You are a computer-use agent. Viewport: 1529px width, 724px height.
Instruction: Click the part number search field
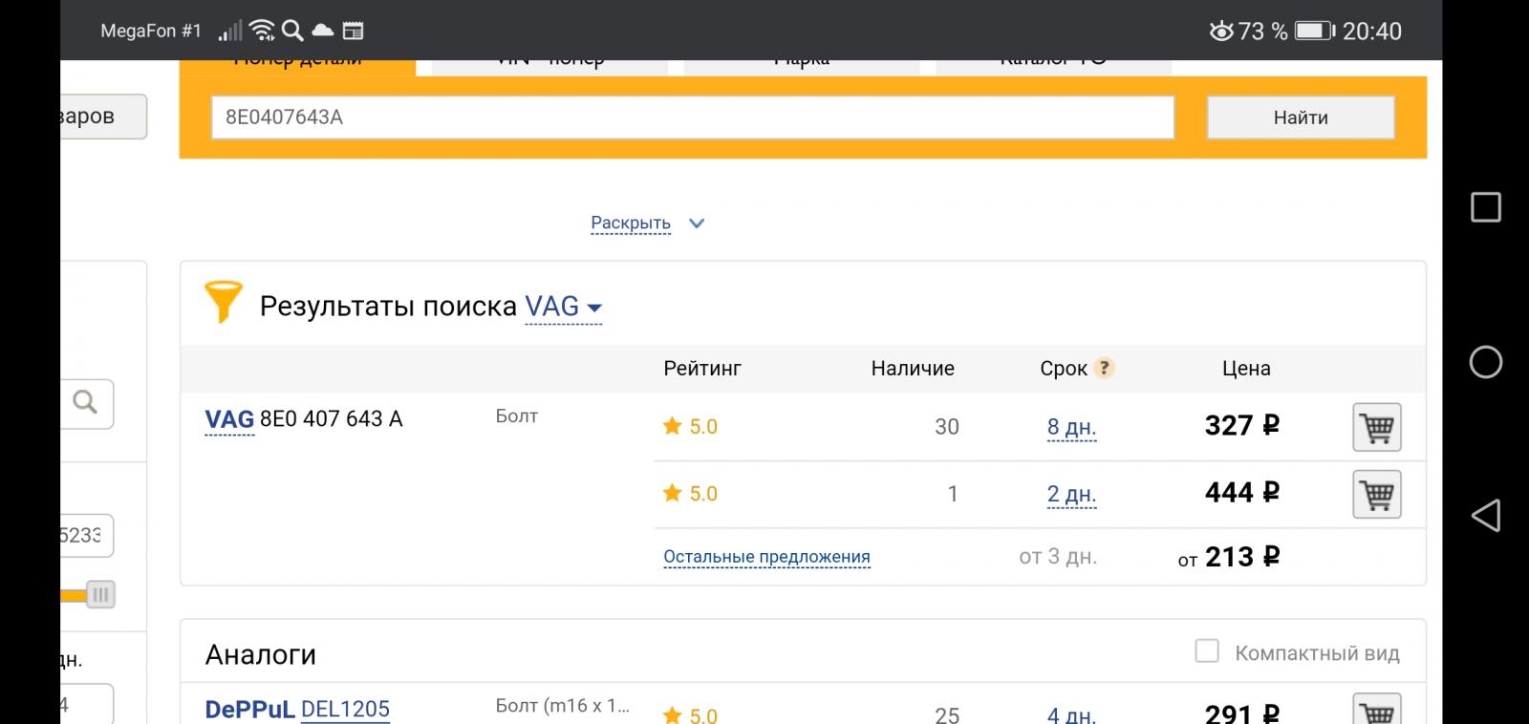[693, 117]
